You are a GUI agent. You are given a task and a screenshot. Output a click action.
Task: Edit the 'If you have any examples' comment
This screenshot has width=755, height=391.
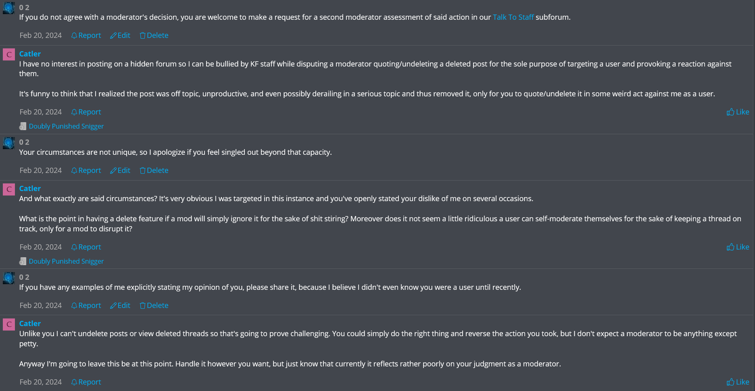120,306
